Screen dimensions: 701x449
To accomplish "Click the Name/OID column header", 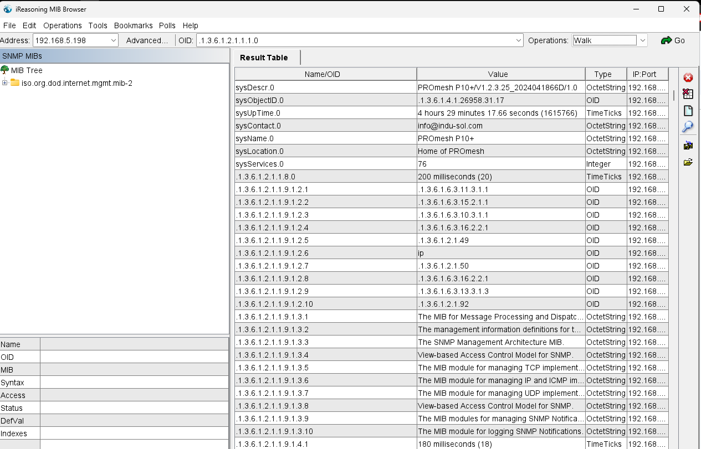I will click(x=326, y=74).
